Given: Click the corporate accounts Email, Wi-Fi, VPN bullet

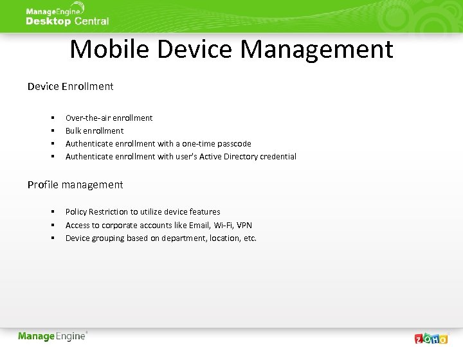Looking at the screenshot, I should pyautogui.click(x=159, y=226).
